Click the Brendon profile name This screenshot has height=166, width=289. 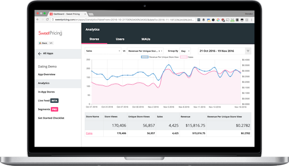249,14
